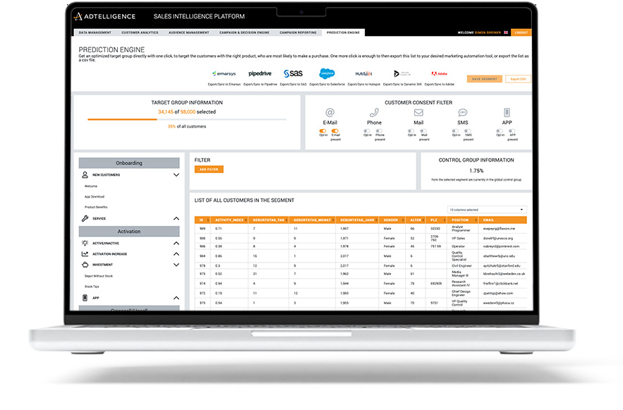Click the Add Filter button

click(x=207, y=169)
